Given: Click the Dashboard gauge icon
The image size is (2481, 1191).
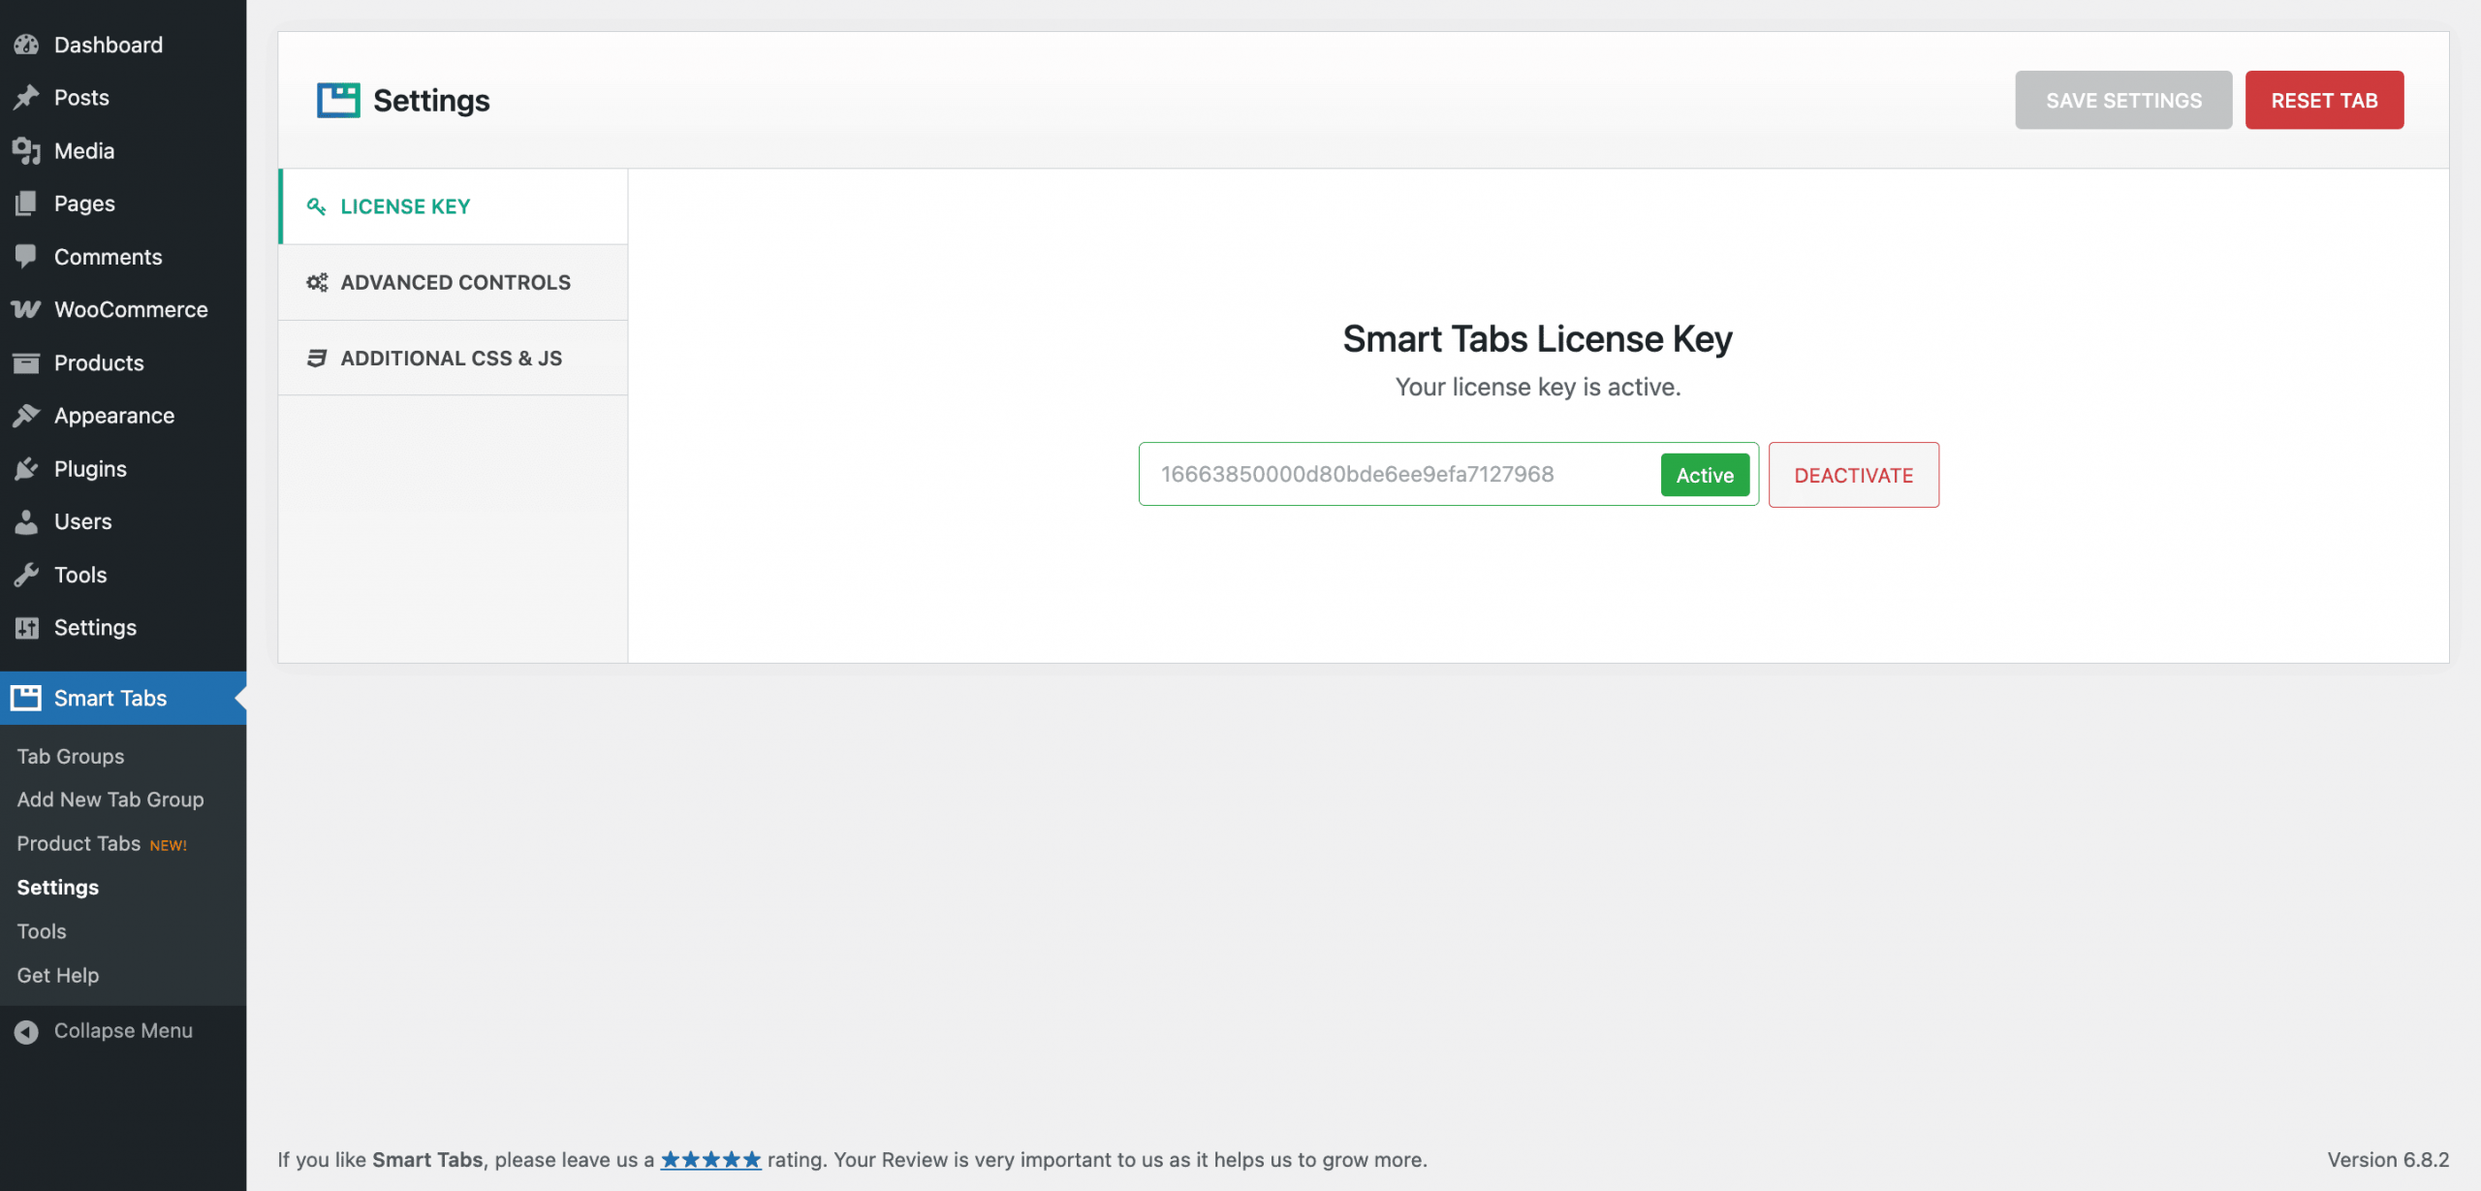Looking at the screenshot, I should [x=26, y=45].
